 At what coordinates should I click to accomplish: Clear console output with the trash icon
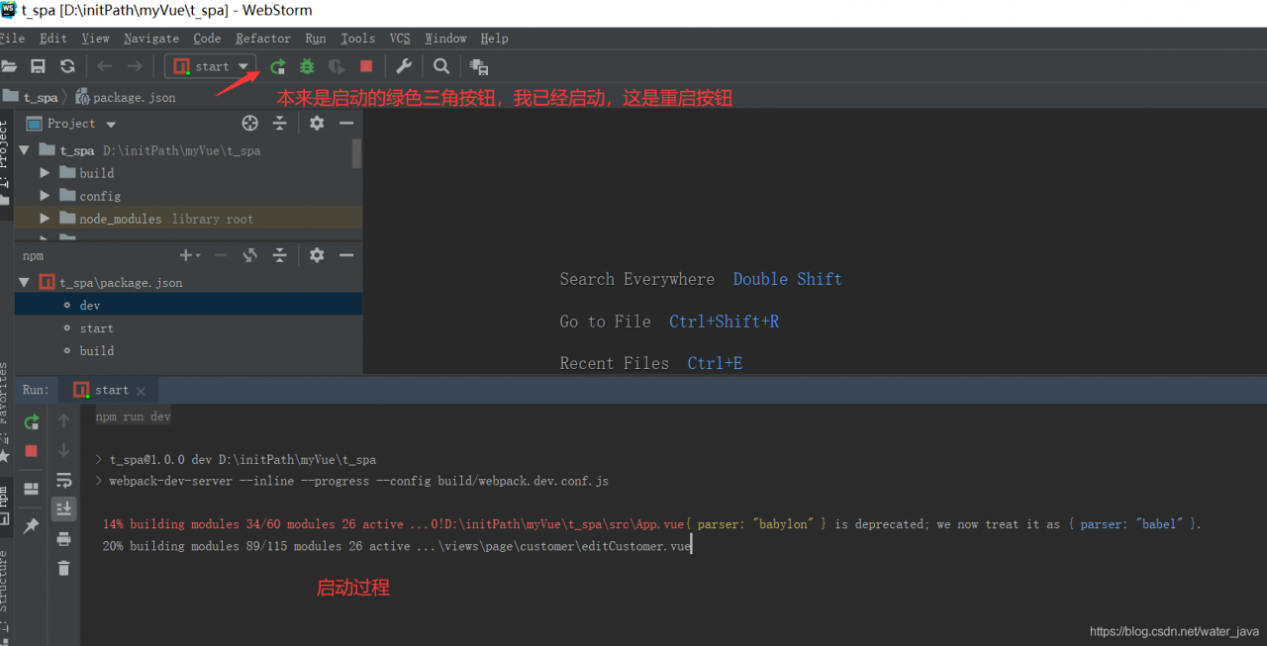[64, 568]
